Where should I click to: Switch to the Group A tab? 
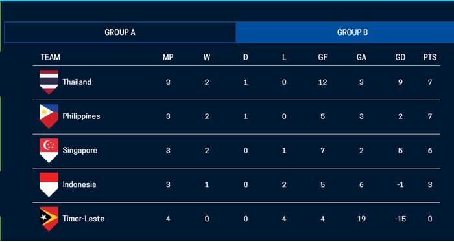point(120,32)
